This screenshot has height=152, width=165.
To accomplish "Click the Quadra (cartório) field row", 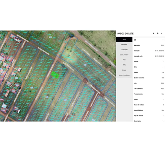I will (x=149, y=78).
